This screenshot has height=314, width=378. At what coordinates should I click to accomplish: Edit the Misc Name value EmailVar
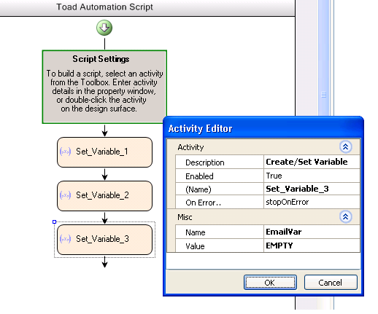point(312,232)
